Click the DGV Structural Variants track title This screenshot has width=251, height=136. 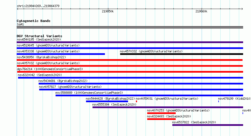[x=39, y=36]
